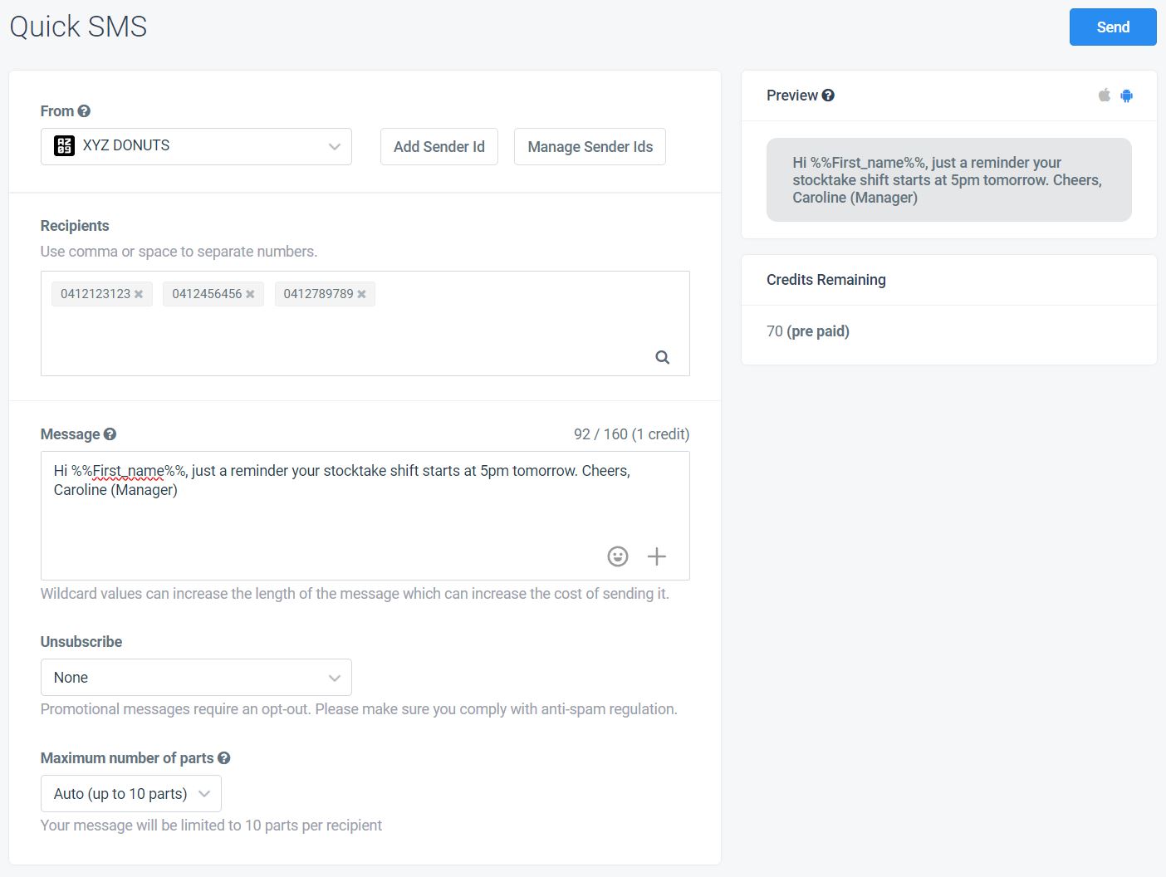Image resolution: width=1166 pixels, height=877 pixels.
Task: Click the help icon for Maximum number of parts
Action: click(x=224, y=757)
